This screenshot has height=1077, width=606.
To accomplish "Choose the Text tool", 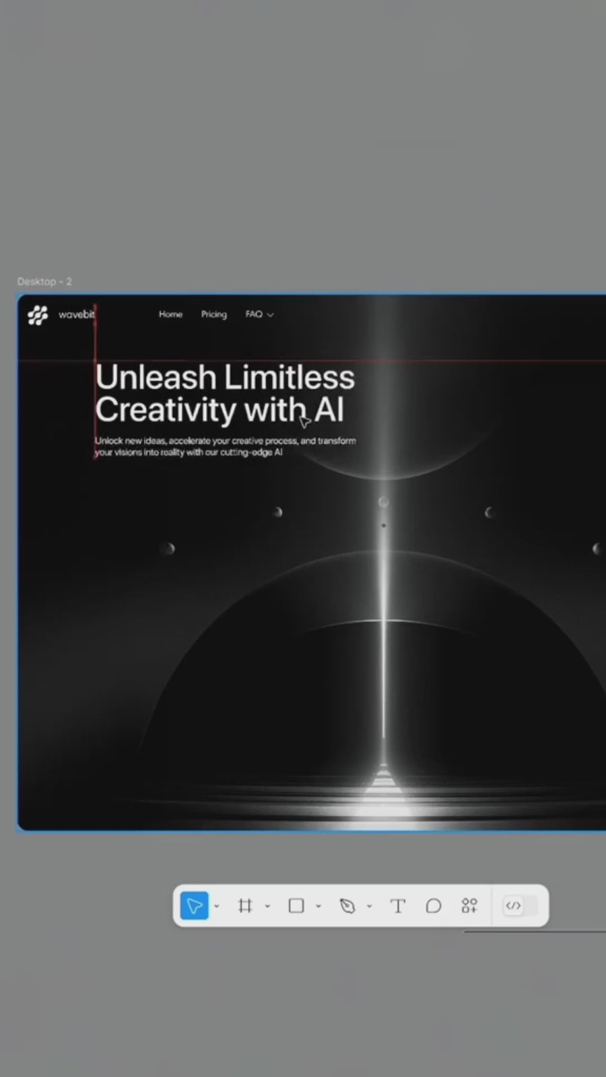I will [x=398, y=906].
